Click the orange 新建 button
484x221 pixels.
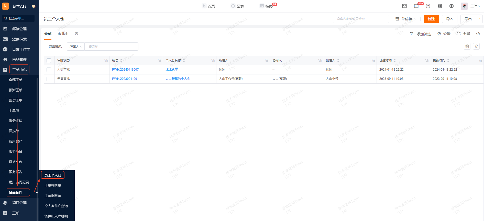pyautogui.click(x=431, y=19)
